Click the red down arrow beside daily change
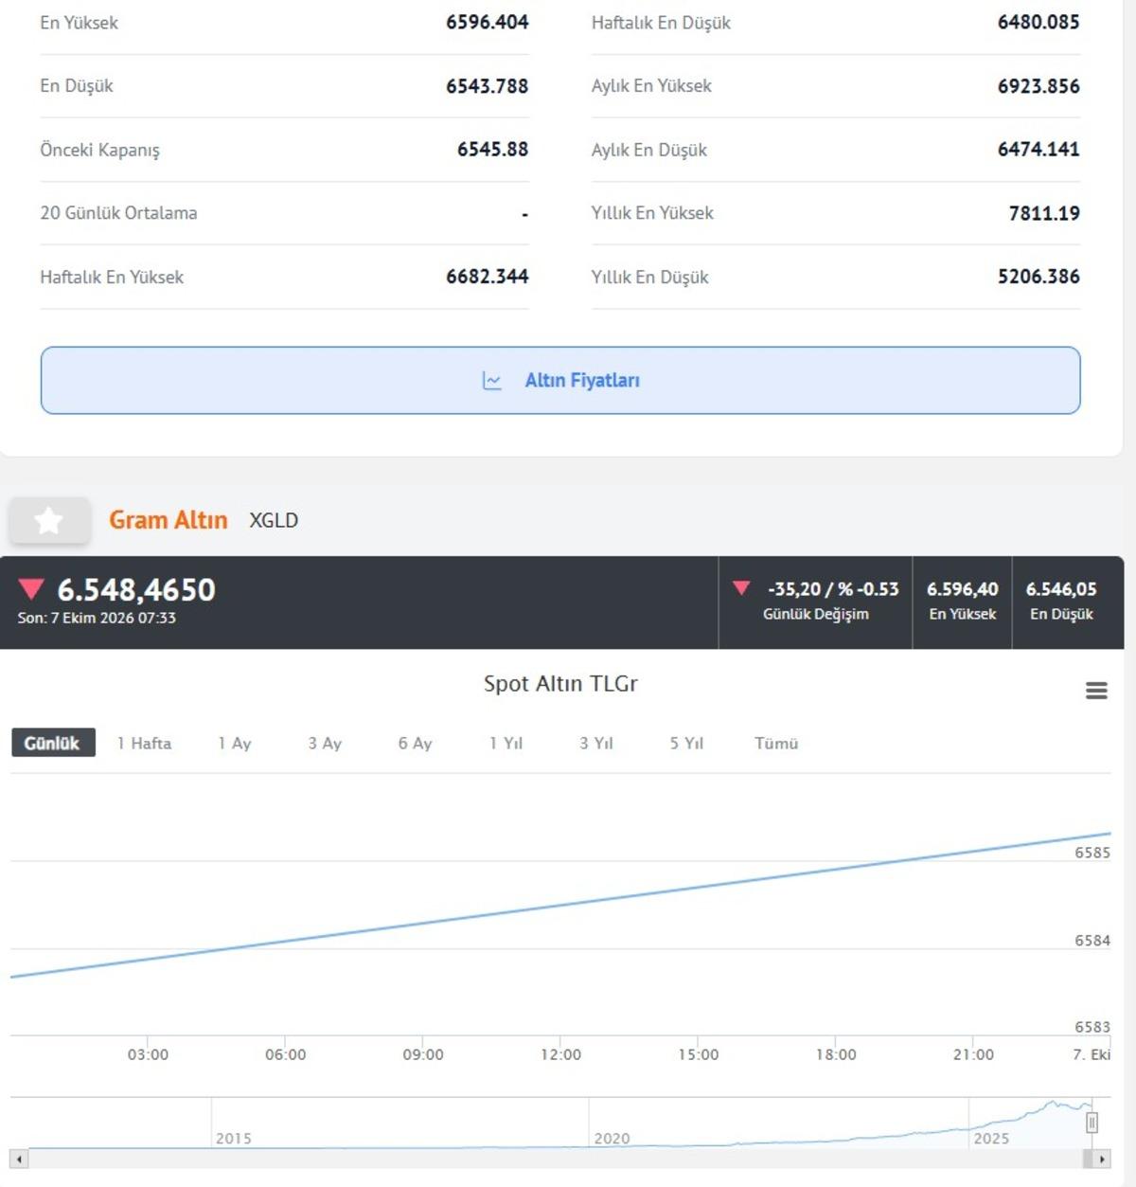The height and width of the screenshot is (1187, 1136). [x=741, y=588]
